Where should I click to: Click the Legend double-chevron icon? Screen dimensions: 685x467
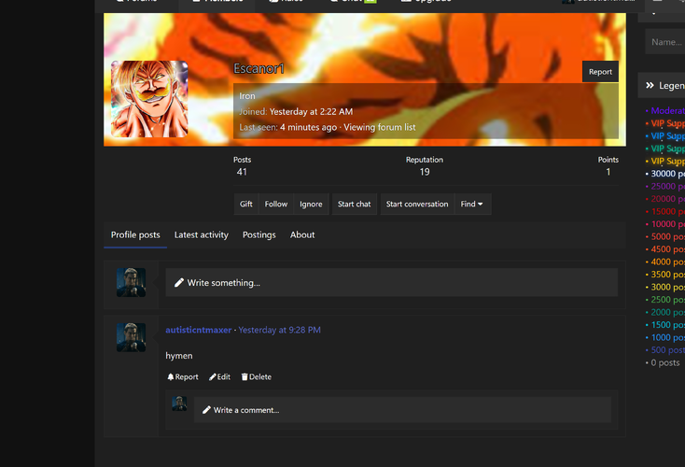click(650, 85)
